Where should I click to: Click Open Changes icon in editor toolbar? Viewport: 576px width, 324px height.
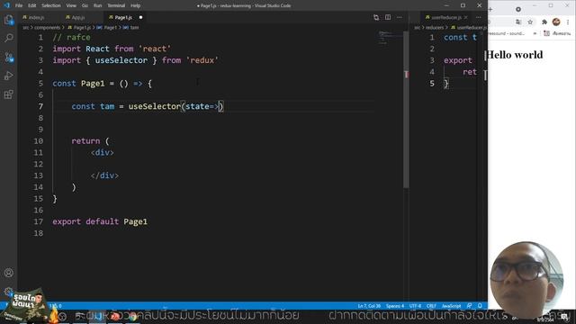click(x=376, y=17)
